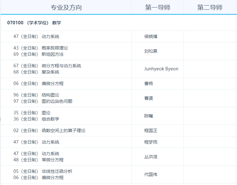Click the 专业及方向 column header

point(66,7)
